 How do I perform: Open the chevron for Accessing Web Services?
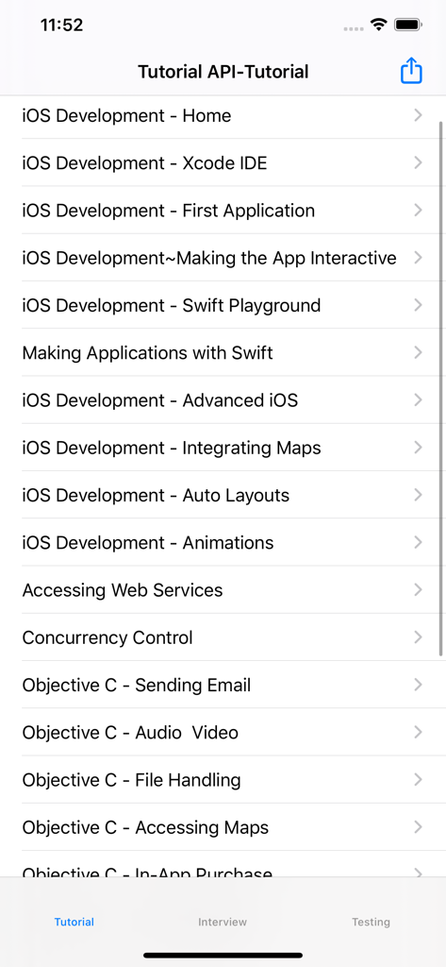(419, 590)
